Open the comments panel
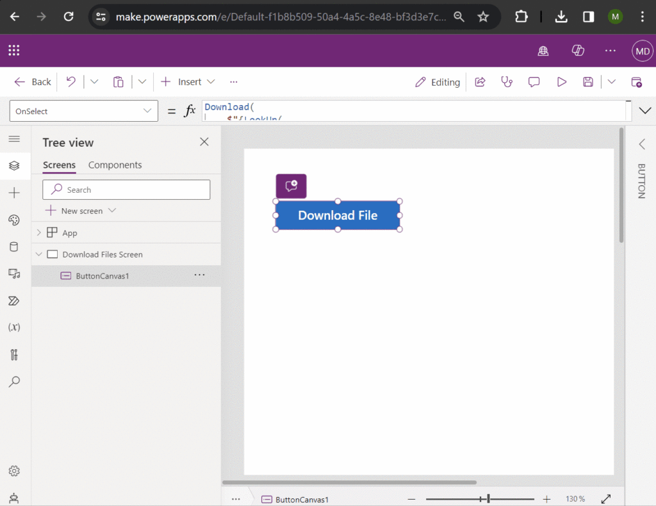This screenshot has height=506, width=656. pos(534,82)
